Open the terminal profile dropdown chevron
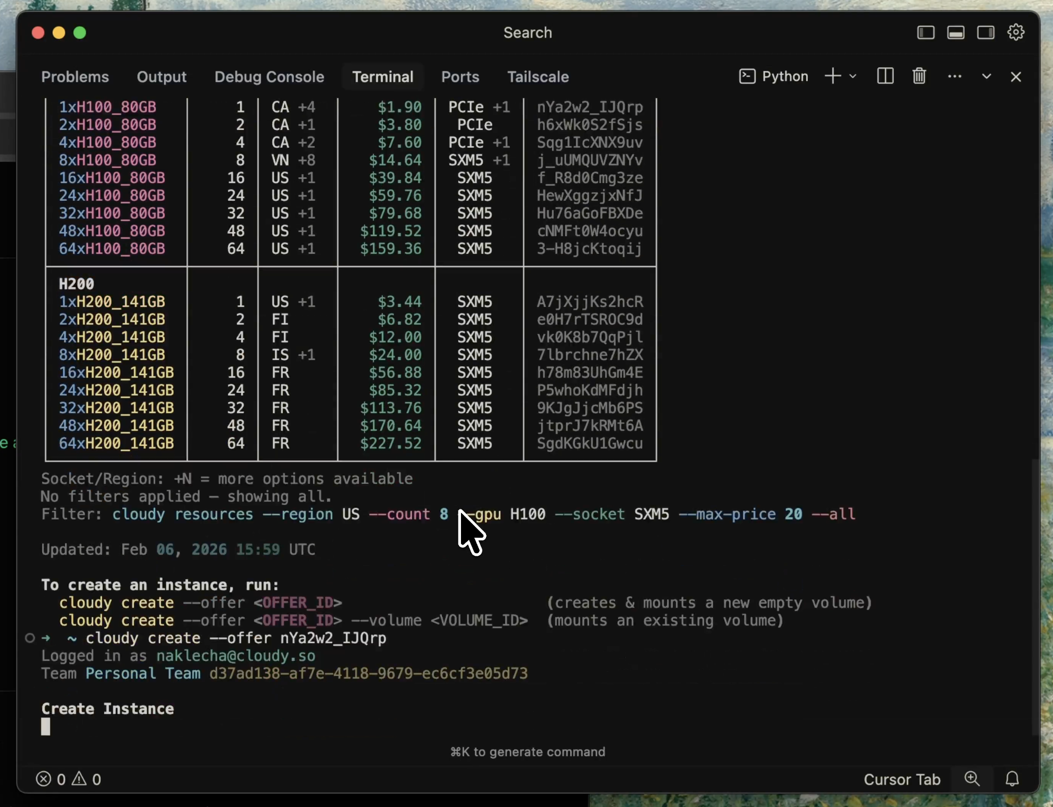1053x807 pixels. click(x=853, y=76)
